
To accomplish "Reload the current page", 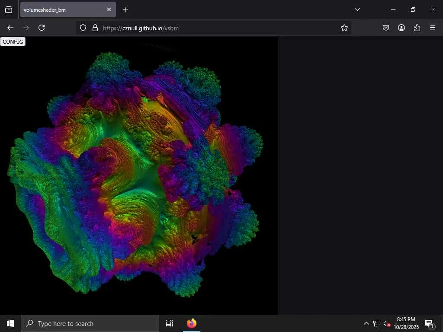I will [x=42, y=28].
